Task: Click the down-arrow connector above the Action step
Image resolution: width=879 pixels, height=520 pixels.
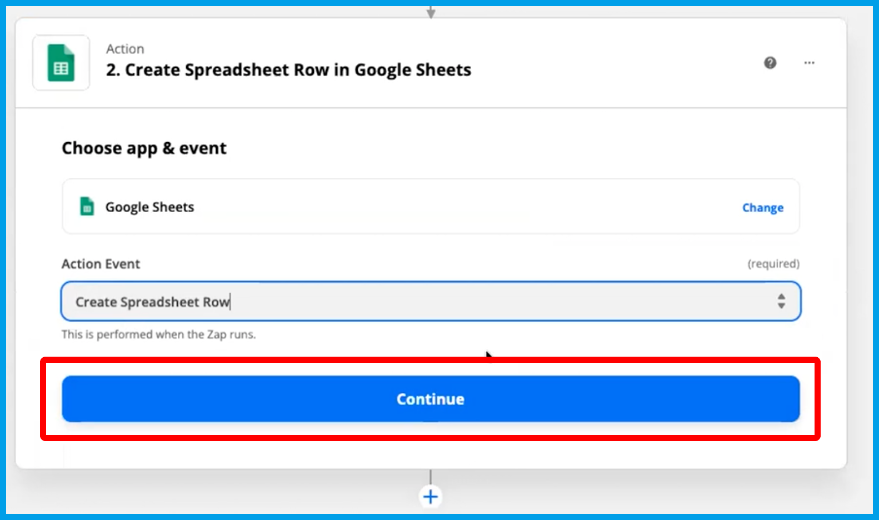Action: click(x=431, y=11)
